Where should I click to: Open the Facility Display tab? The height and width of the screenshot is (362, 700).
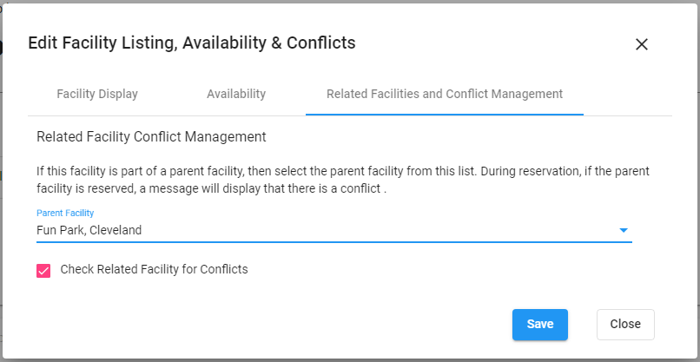point(97,94)
